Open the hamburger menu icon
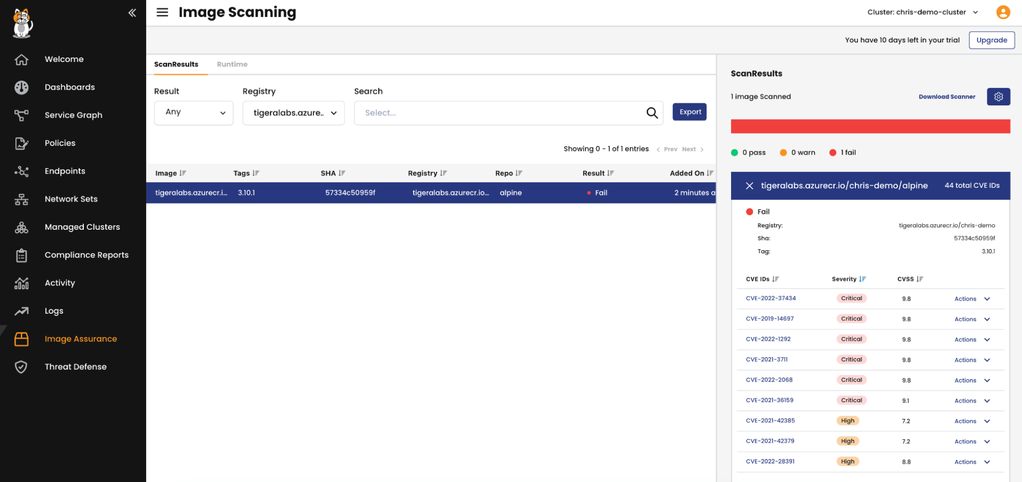The width and height of the screenshot is (1022, 482). coord(162,12)
